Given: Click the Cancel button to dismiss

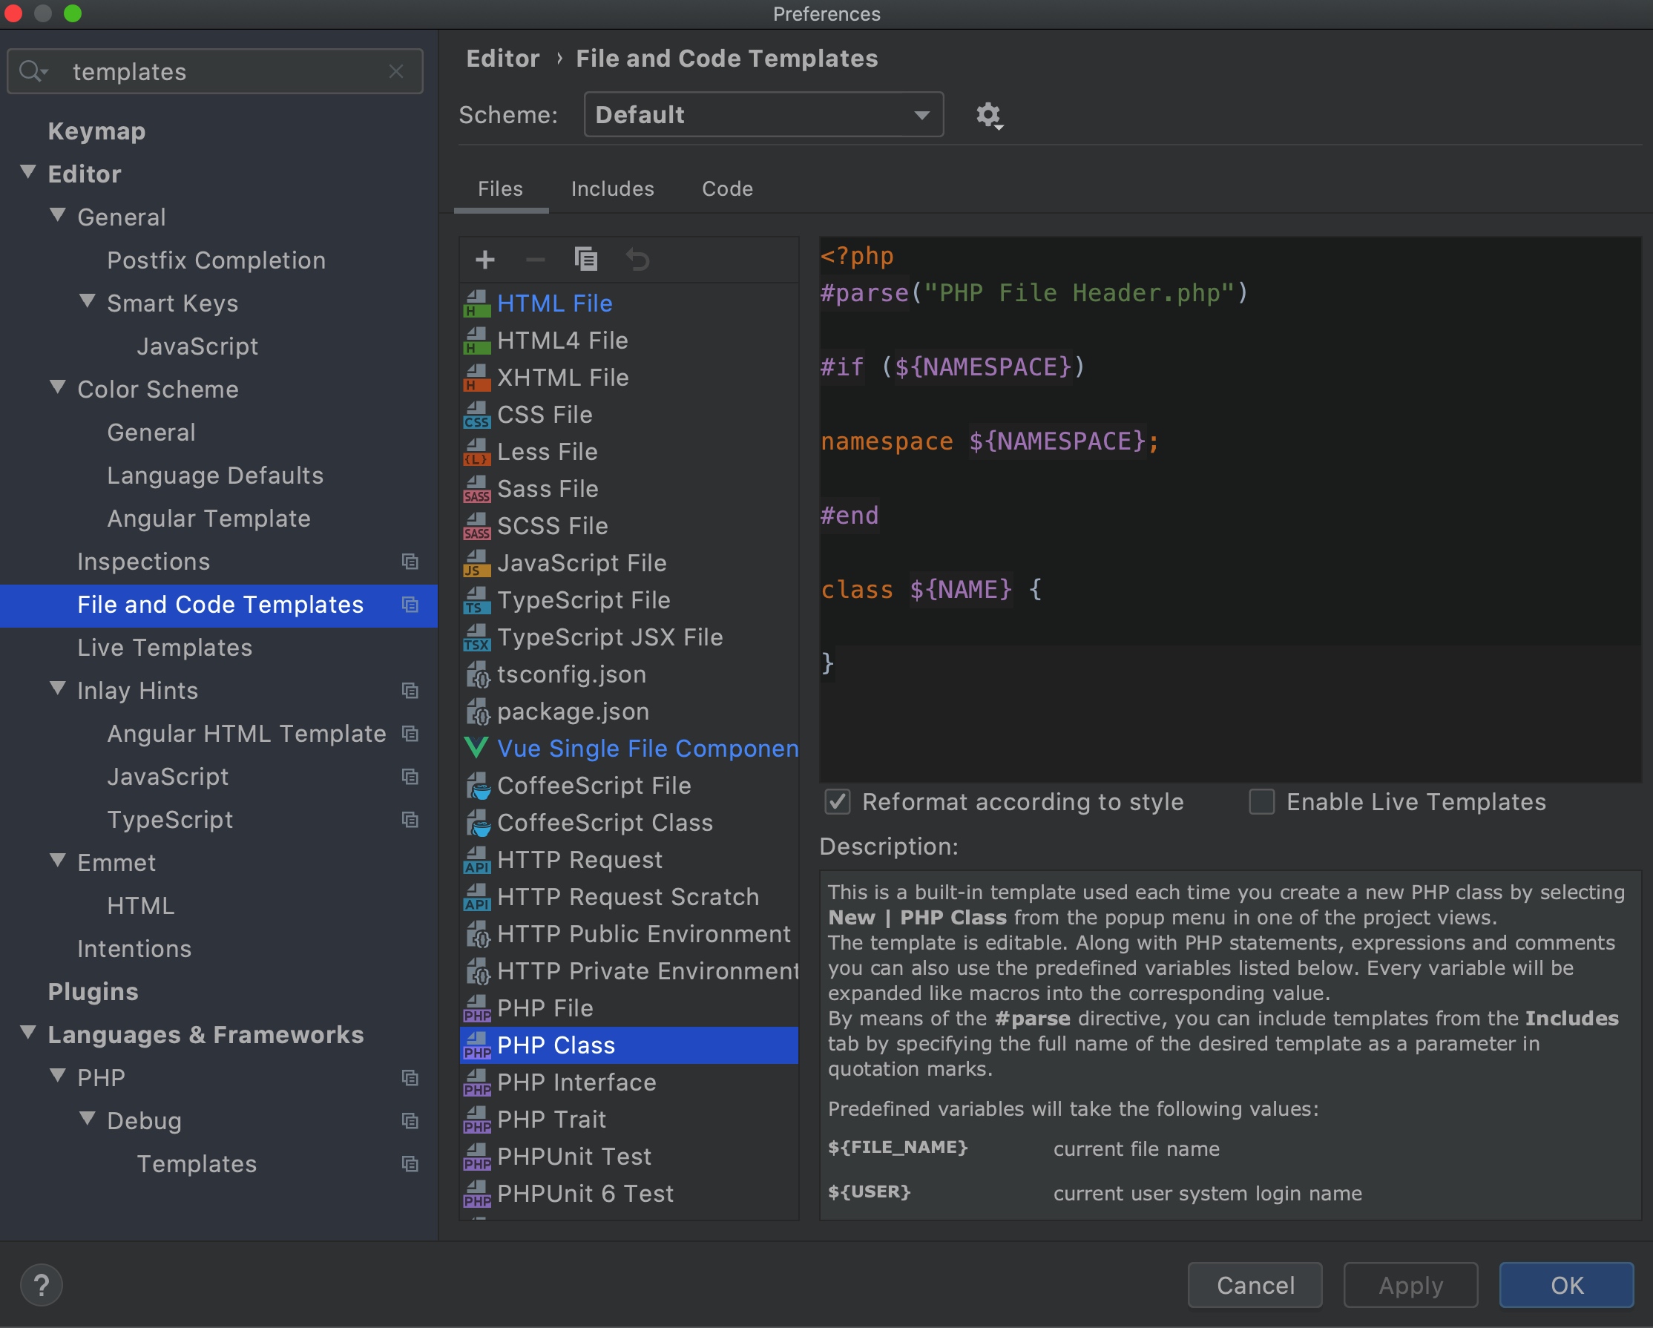Looking at the screenshot, I should coord(1251,1283).
